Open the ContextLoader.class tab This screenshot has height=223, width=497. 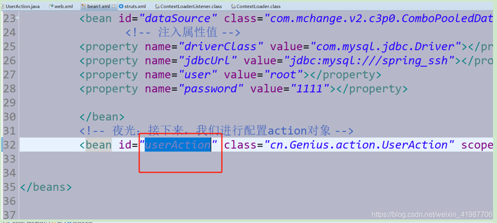(x=258, y=6)
